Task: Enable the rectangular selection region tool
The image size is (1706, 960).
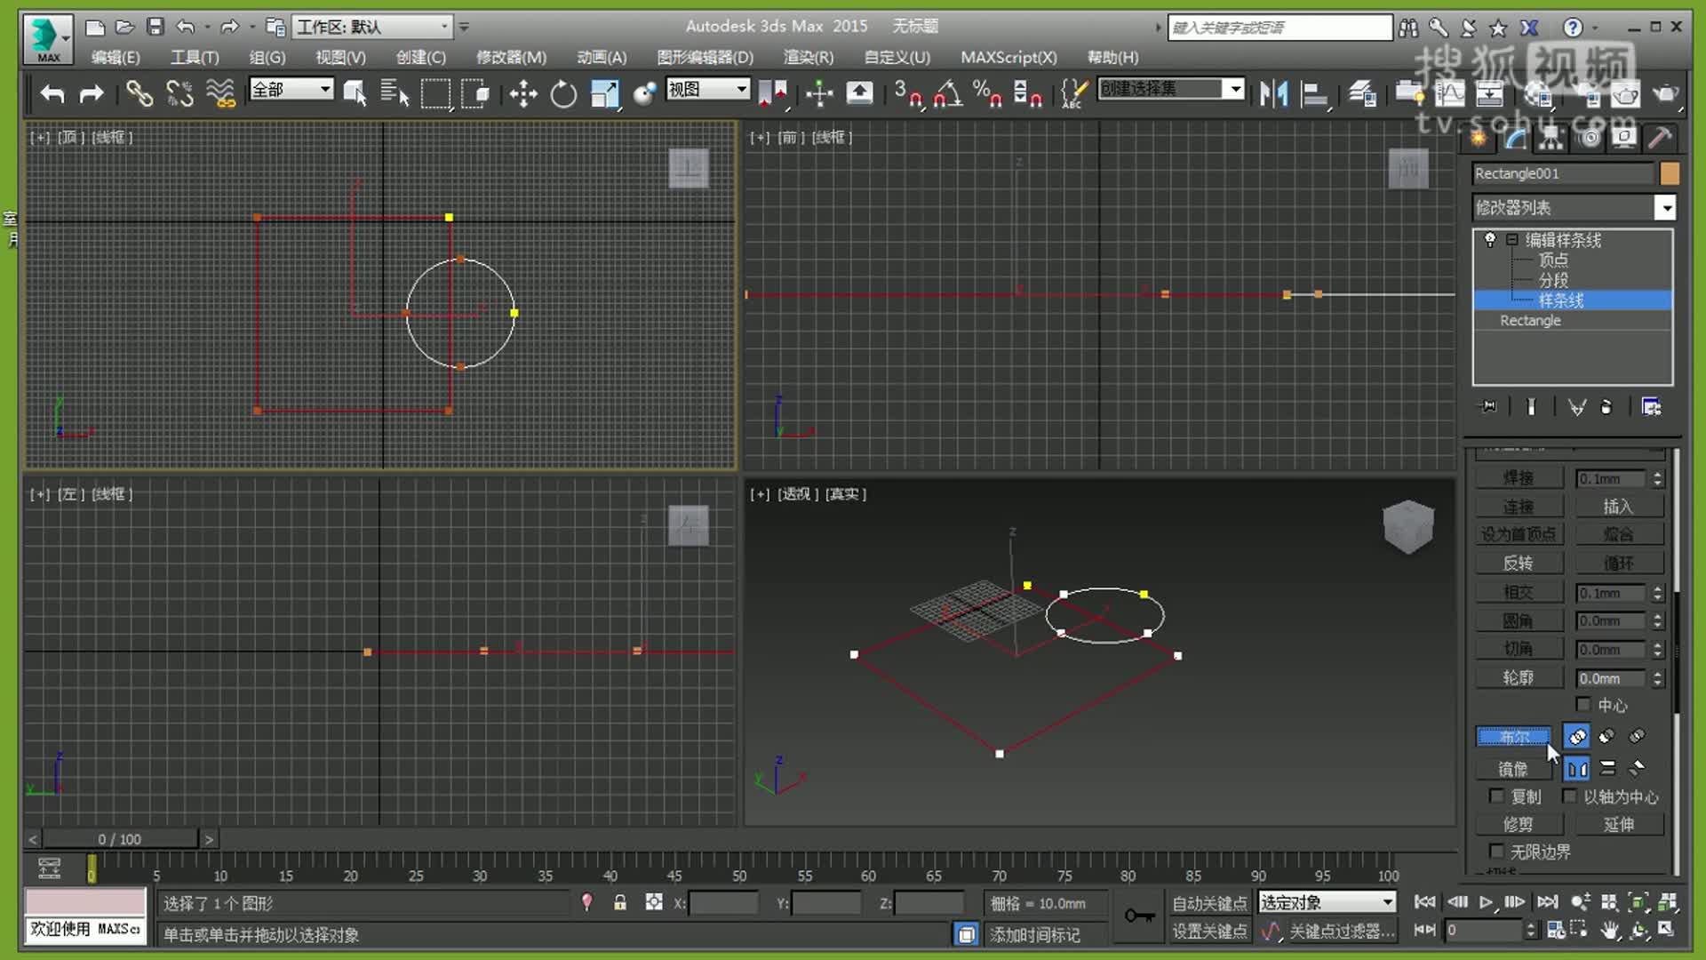Action: (434, 92)
